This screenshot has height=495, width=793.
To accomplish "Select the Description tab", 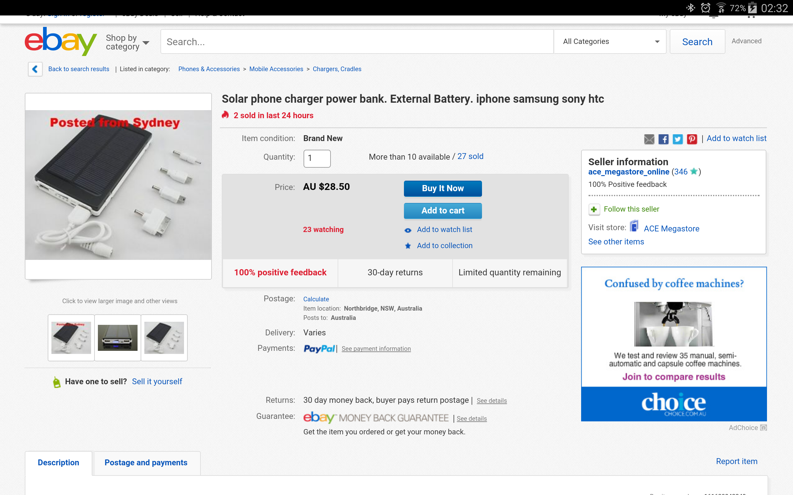I will tap(58, 463).
